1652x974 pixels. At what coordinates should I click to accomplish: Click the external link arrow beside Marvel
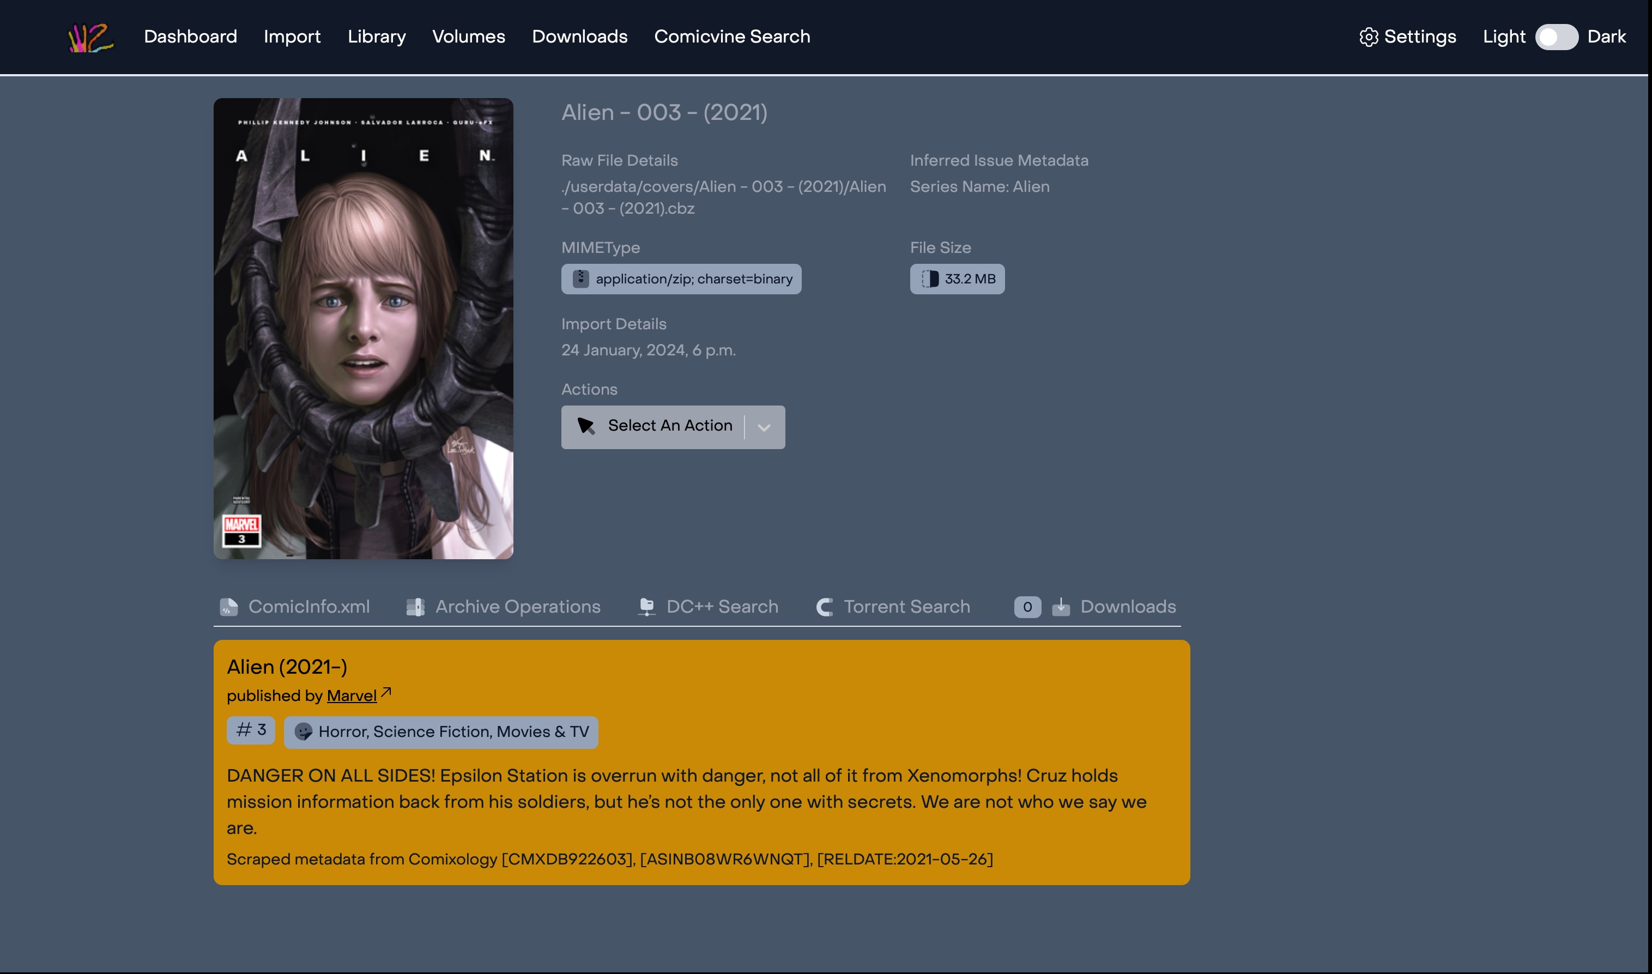386,692
